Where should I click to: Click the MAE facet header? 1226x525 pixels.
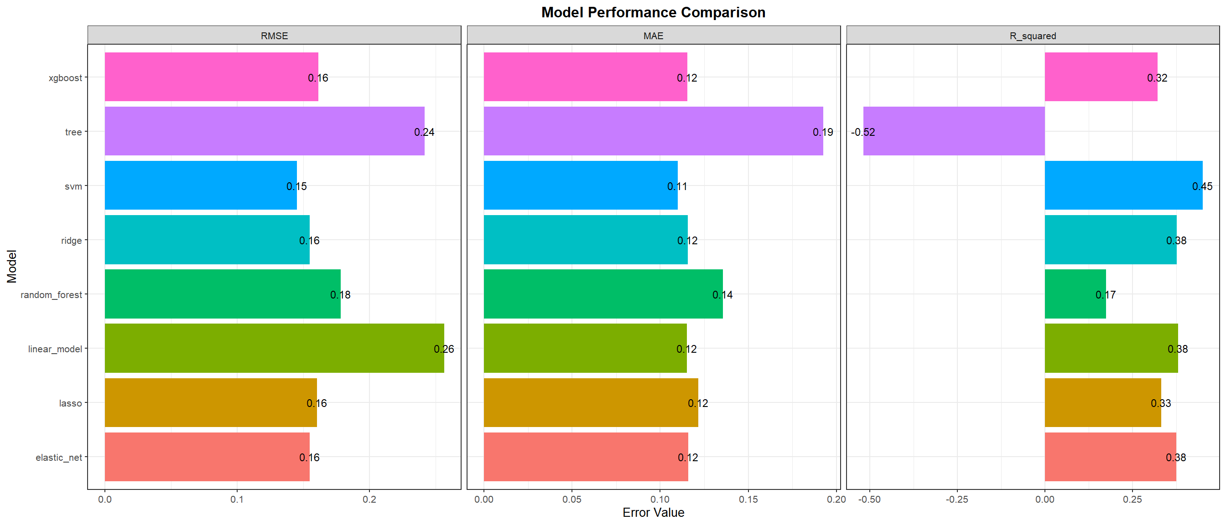click(653, 36)
